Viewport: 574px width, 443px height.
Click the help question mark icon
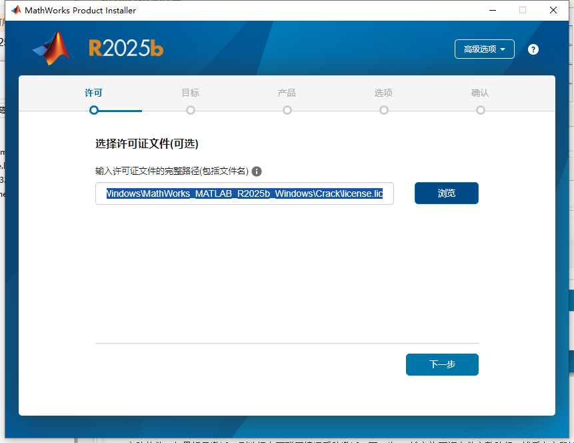click(533, 49)
